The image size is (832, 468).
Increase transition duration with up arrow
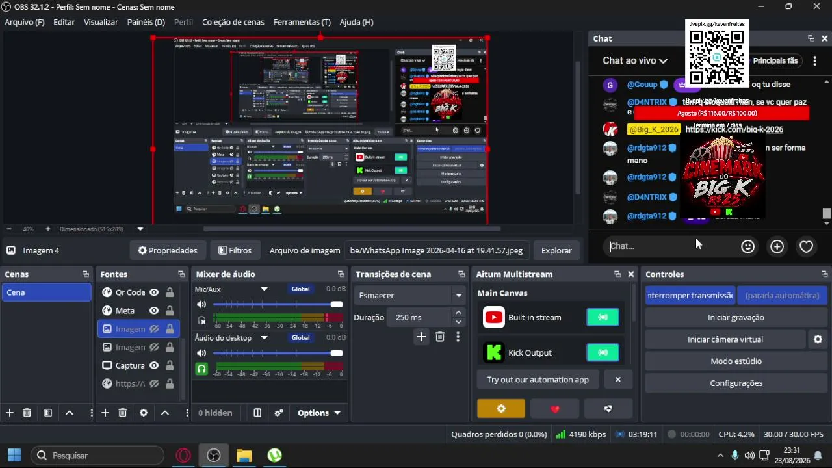(x=458, y=313)
